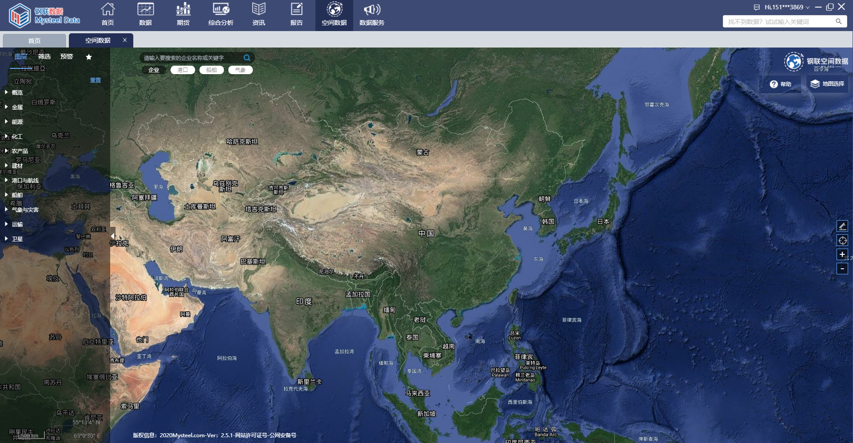Image resolution: width=853 pixels, height=443 pixels.
Task: Switch to the 首页 document tab
Action: pos(35,40)
